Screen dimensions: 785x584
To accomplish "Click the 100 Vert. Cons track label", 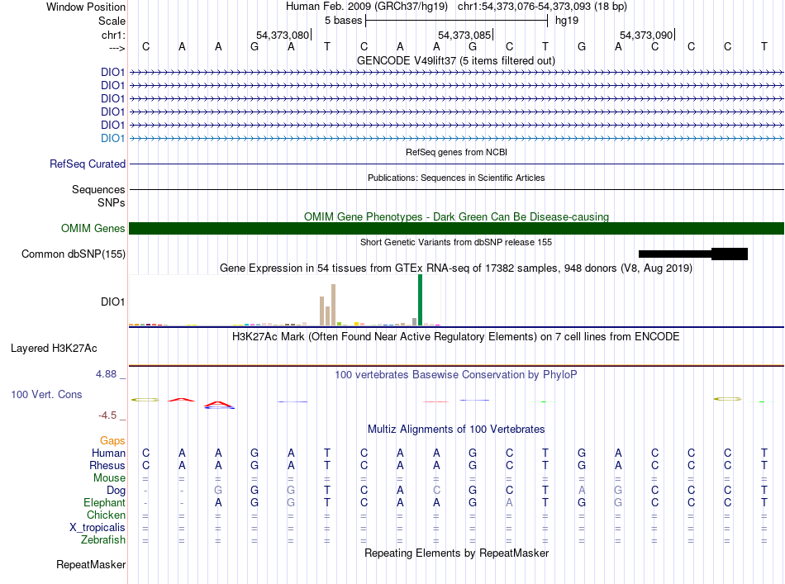I will pyautogui.click(x=46, y=394).
